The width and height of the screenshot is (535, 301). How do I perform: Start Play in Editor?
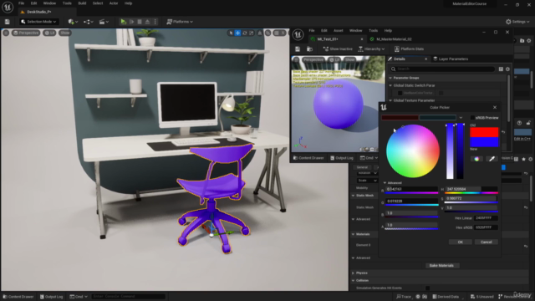(x=123, y=22)
